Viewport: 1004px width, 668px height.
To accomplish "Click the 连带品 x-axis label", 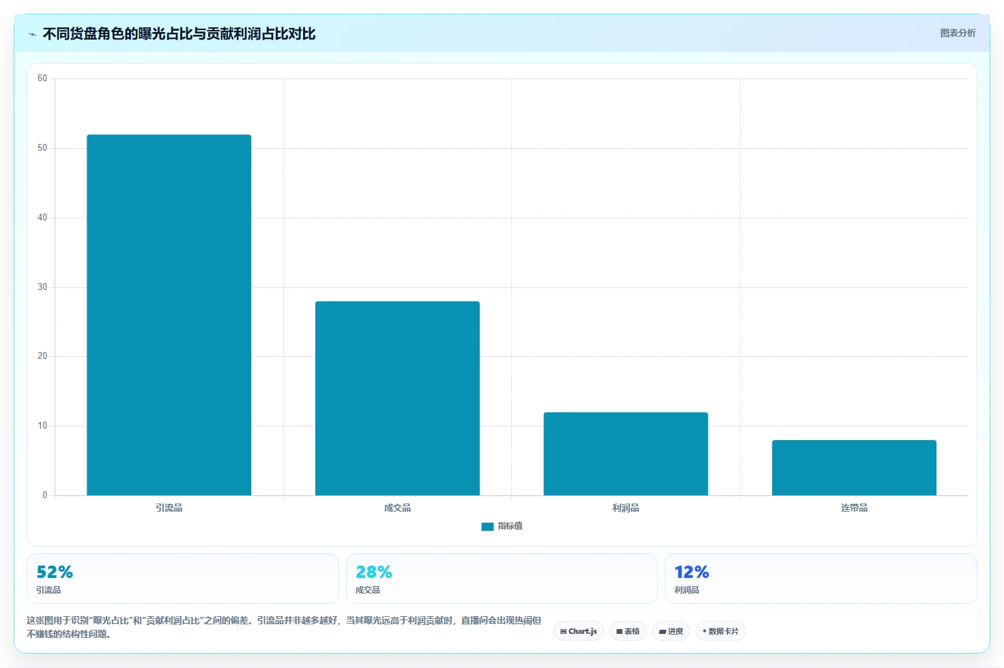I will [854, 508].
